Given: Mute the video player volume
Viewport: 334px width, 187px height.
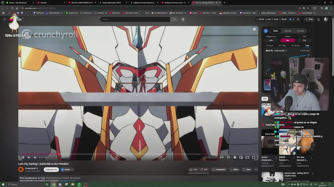Looking at the screenshot, I should (35, 157).
